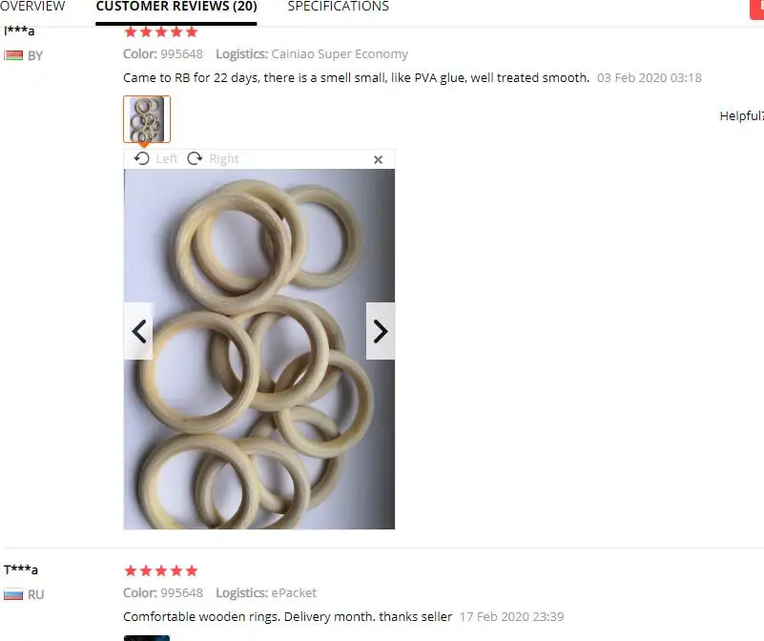Image resolution: width=764 pixels, height=641 pixels.
Task: Open the Specifications tab
Action: 339,7
